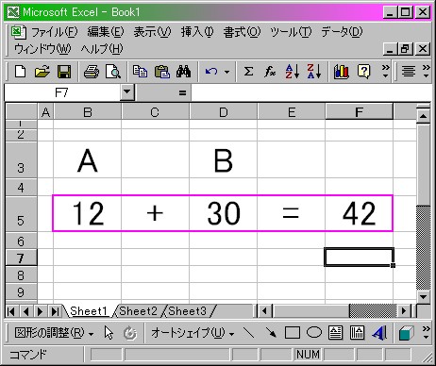The height and width of the screenshot is (366, 436).
Task: Click the Name Box showing F7
Action: [x=62, y=92]
